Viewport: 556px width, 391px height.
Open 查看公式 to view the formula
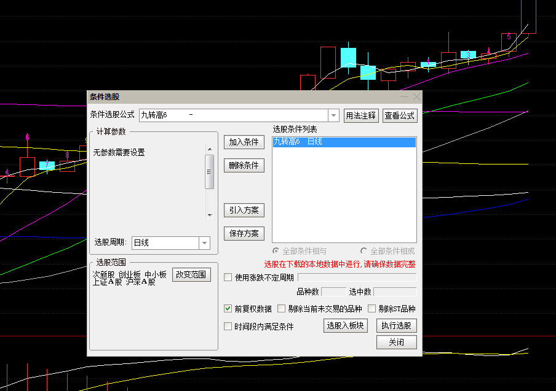coord(400,116)
